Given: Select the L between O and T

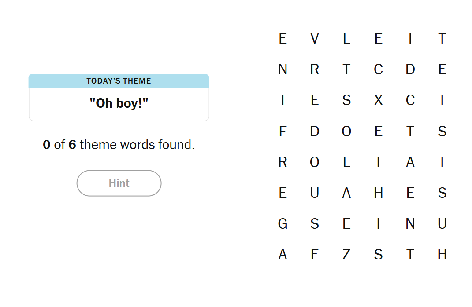Looking at the screenshot, I should tap(346, 162).
